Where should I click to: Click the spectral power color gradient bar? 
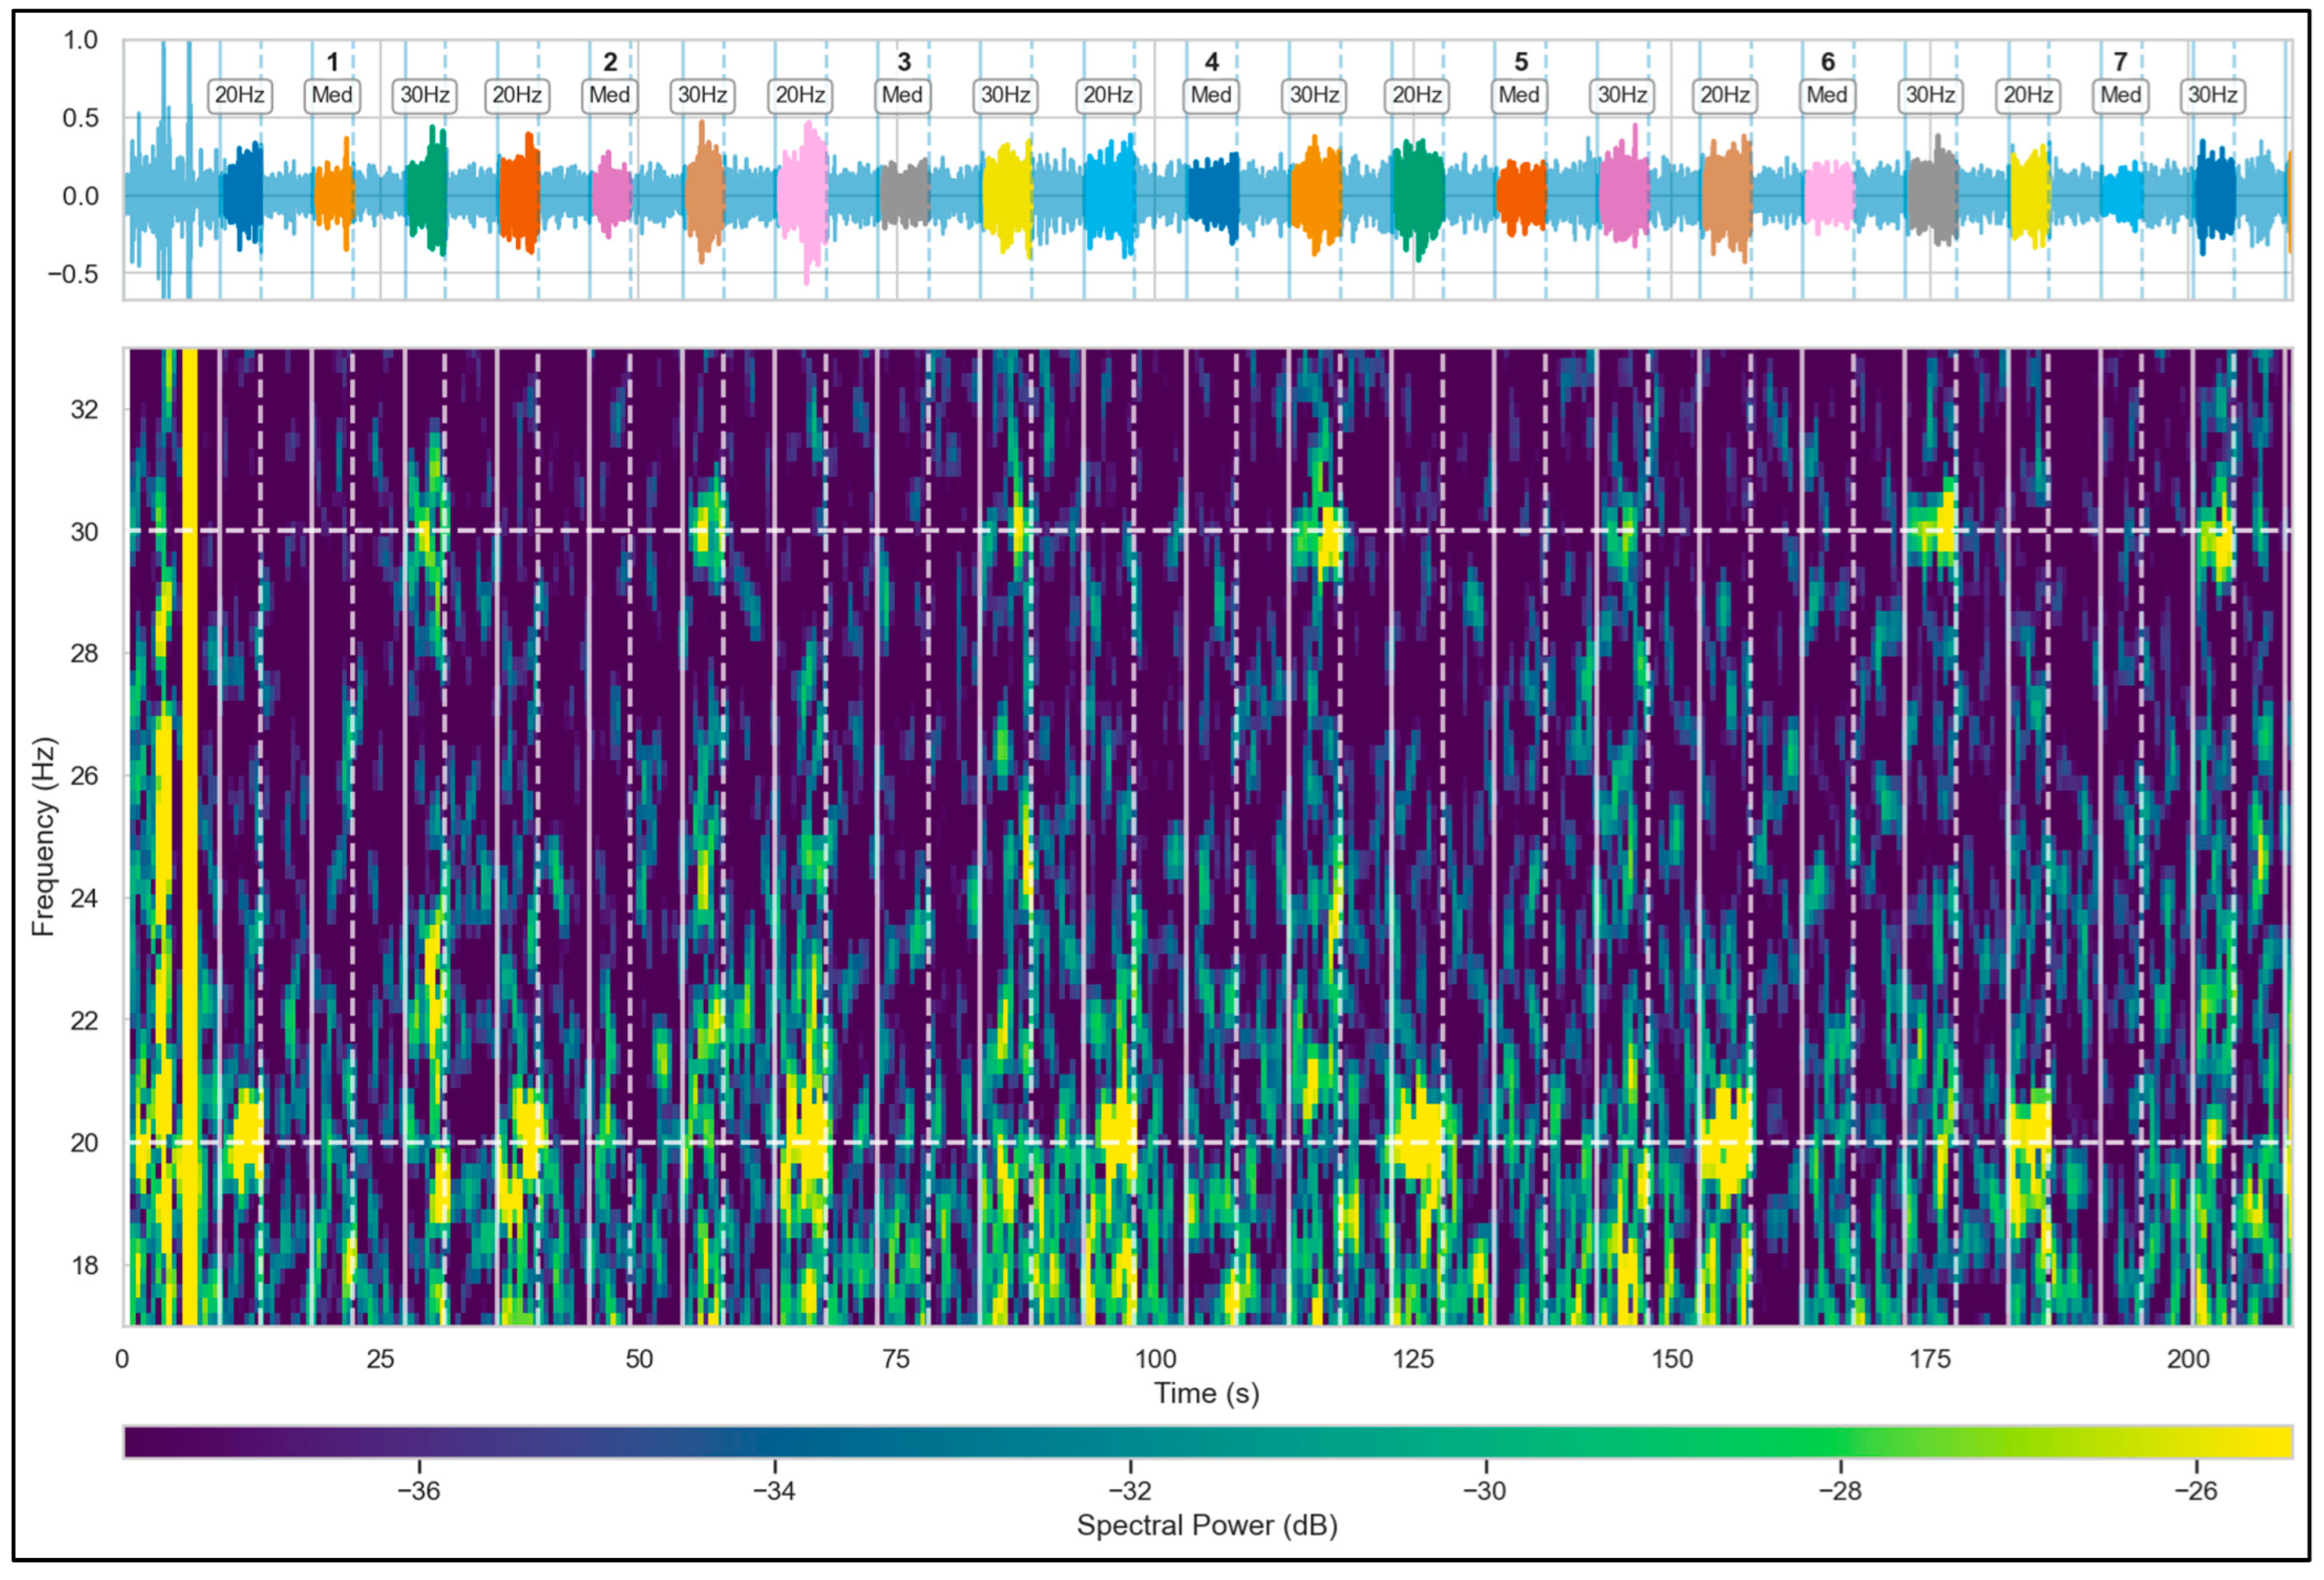pos(1208,1442)
